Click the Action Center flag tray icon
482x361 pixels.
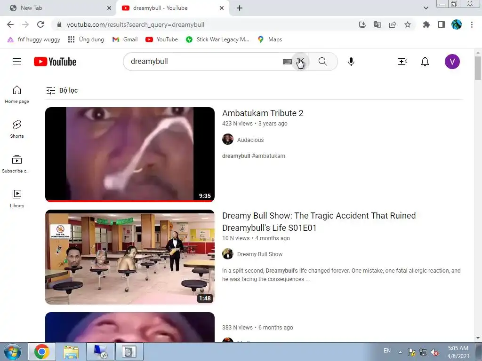tap(411, 353)
